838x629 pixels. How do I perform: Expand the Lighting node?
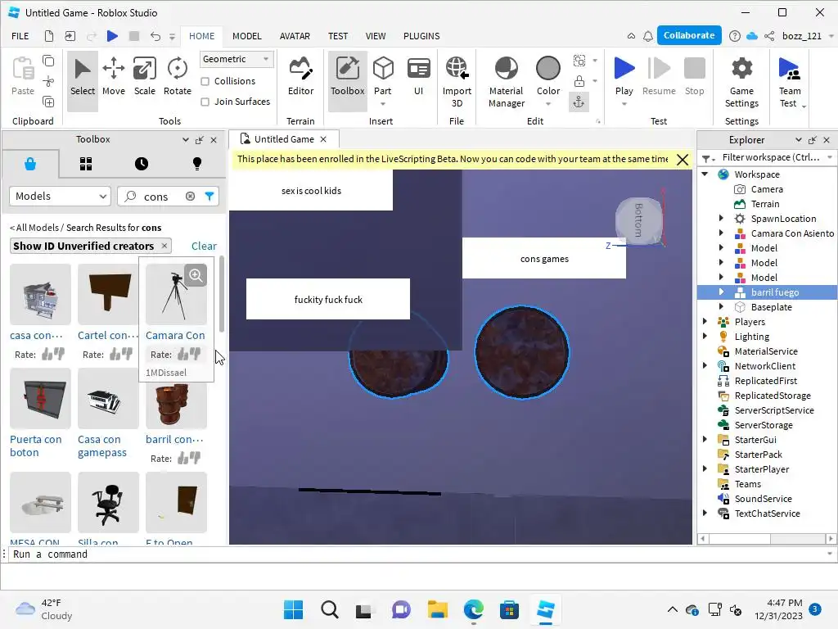pyautogui.click(x=705, y=337)
